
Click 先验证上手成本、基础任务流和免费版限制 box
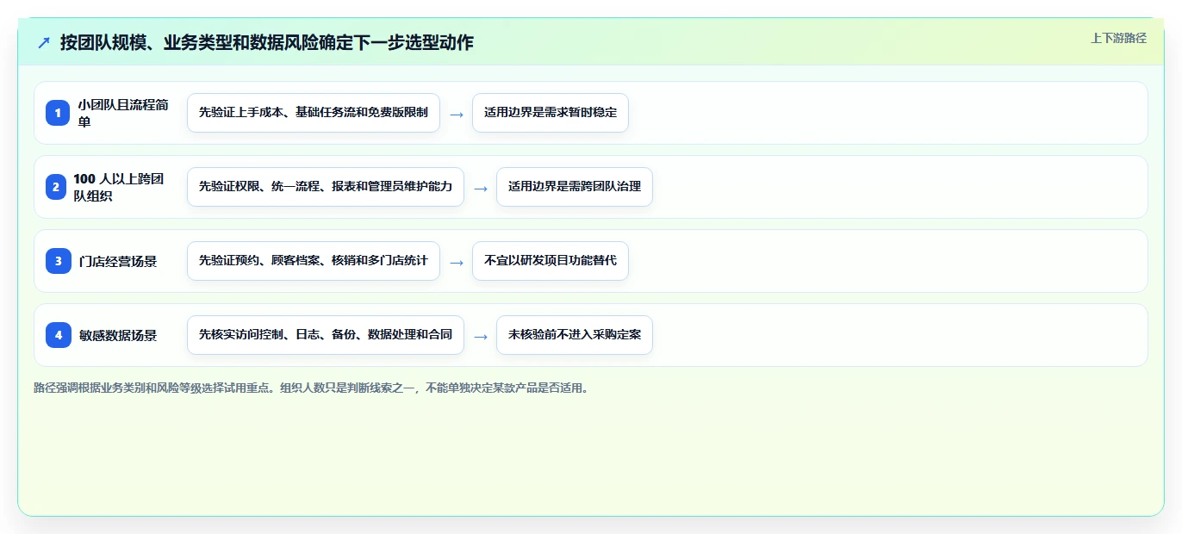point(314,113)
